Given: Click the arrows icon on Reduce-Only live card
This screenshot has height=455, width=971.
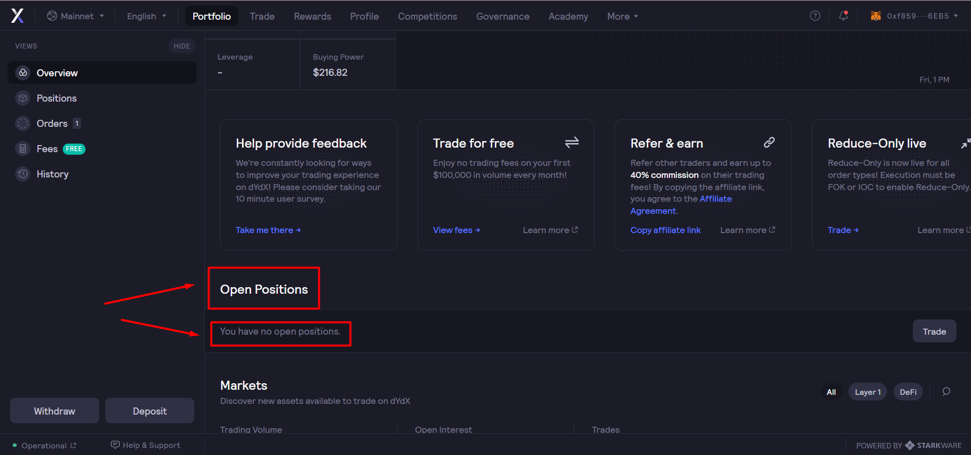Looking at the screenshot, I should [966, 143].
